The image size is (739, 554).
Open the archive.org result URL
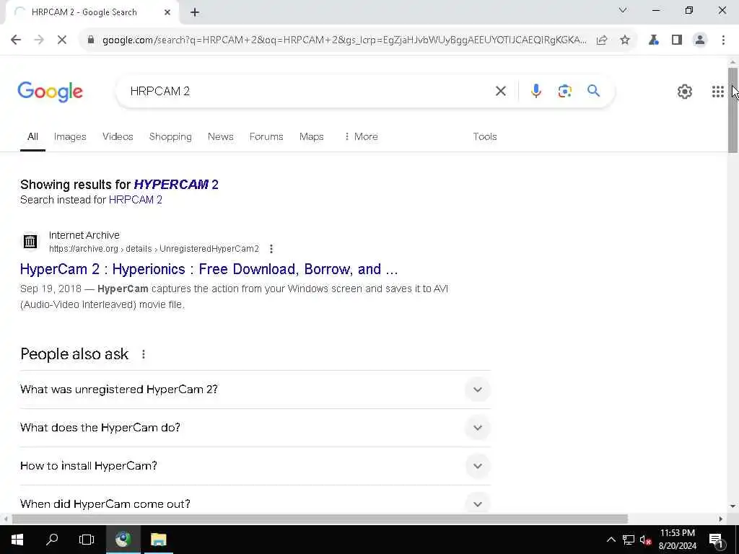tap(154, 249)
